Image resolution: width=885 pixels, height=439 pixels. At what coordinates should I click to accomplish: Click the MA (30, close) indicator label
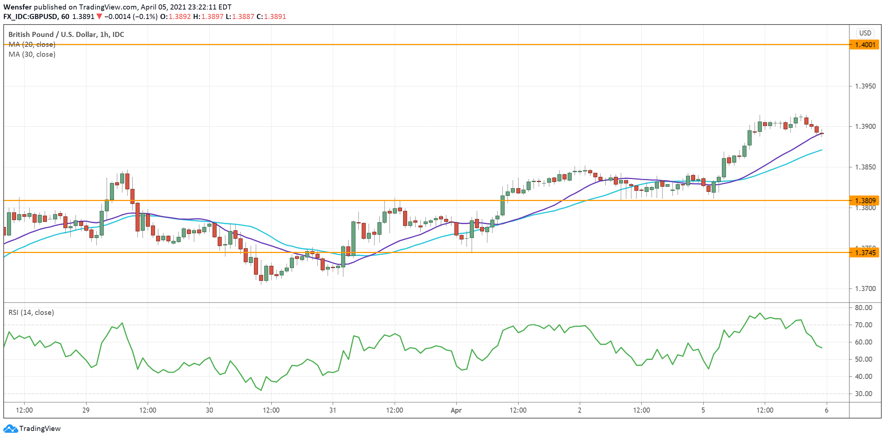tap(31, 55)
